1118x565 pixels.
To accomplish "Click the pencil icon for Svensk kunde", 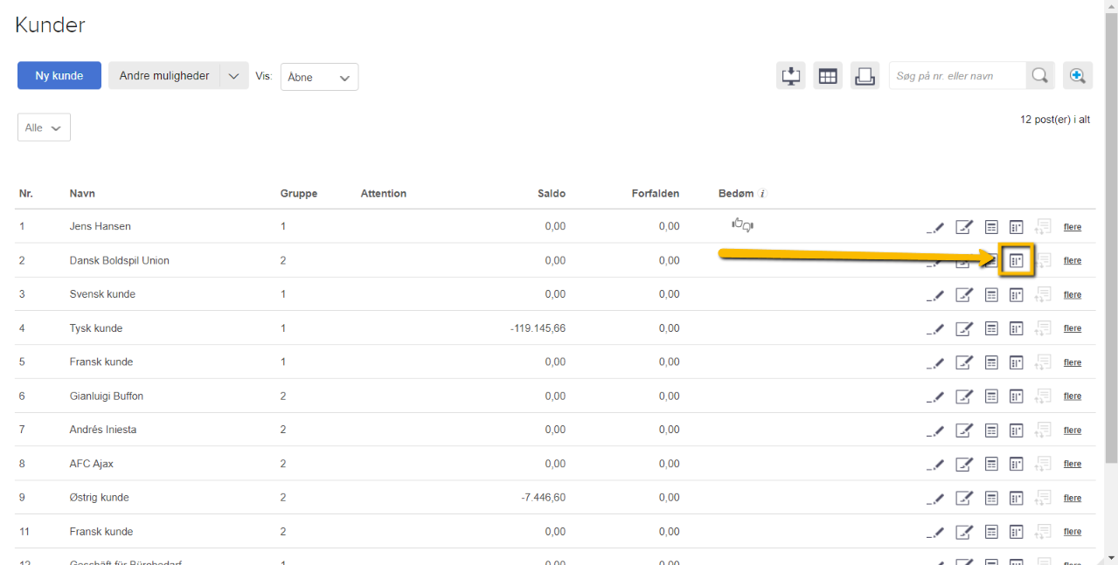I will coord(935,295).
